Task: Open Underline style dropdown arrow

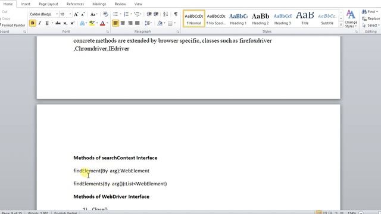Action: point(52,23)
